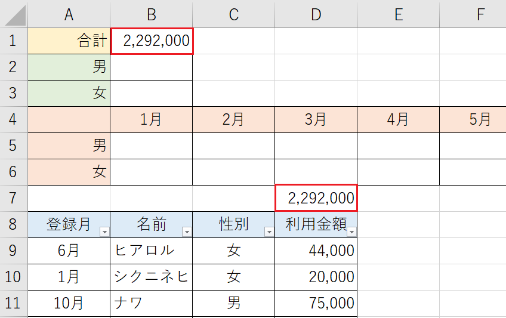Click the orange 男 cell in row 5

tap(69, 146)
